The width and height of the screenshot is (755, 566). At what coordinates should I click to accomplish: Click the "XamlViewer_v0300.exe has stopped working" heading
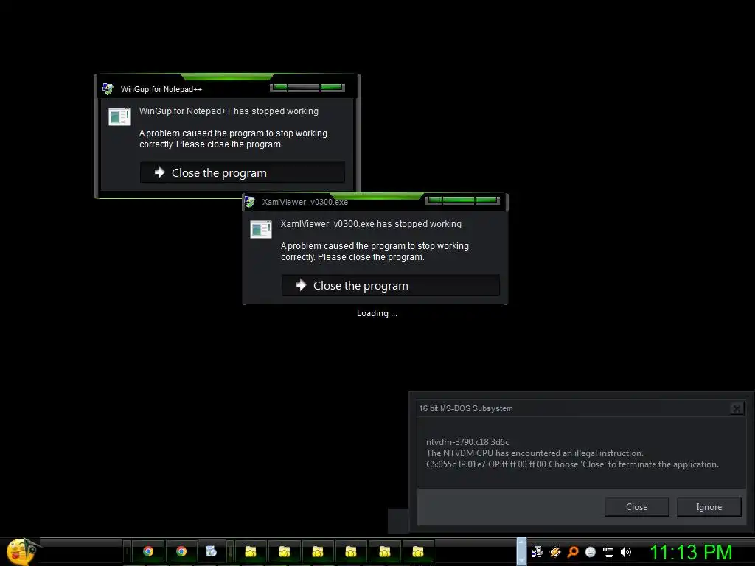click(x=371, y=224)
